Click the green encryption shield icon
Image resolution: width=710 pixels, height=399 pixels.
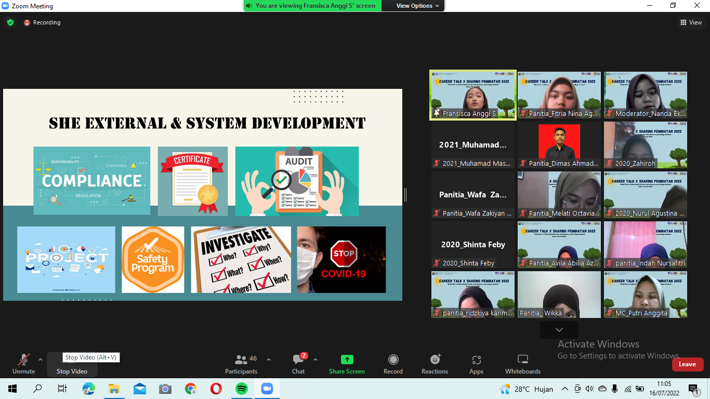coord(10,22)
